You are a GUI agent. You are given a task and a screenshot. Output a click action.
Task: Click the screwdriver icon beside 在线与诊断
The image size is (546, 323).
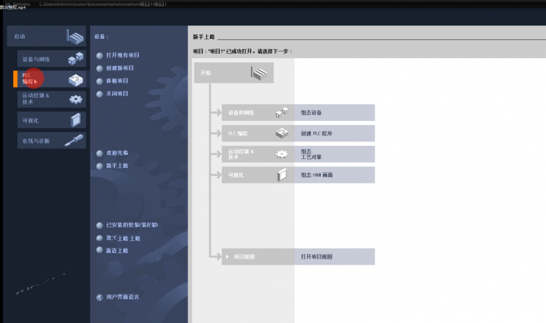[74, 141]
